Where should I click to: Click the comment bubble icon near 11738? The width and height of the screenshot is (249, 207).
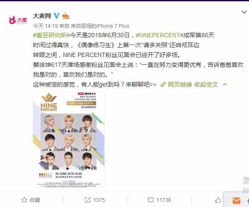[x=150, y=200]
